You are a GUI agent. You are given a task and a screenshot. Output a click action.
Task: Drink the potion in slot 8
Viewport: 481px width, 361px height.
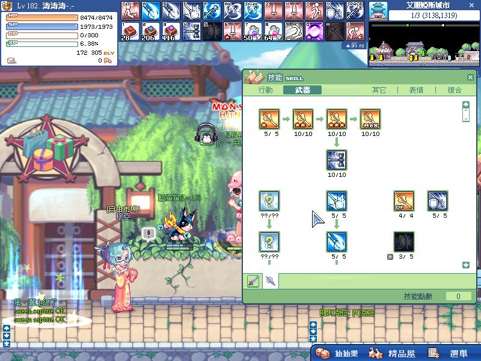point(274,31)
